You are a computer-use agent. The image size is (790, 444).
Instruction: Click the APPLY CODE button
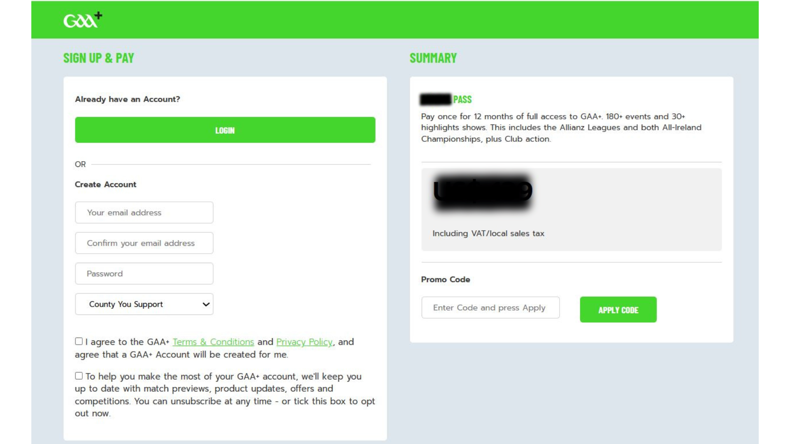click(618, 310)
